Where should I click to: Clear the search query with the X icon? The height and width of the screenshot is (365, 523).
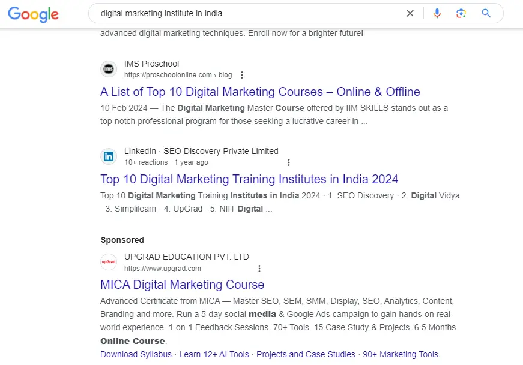click(x=410, y=13)
